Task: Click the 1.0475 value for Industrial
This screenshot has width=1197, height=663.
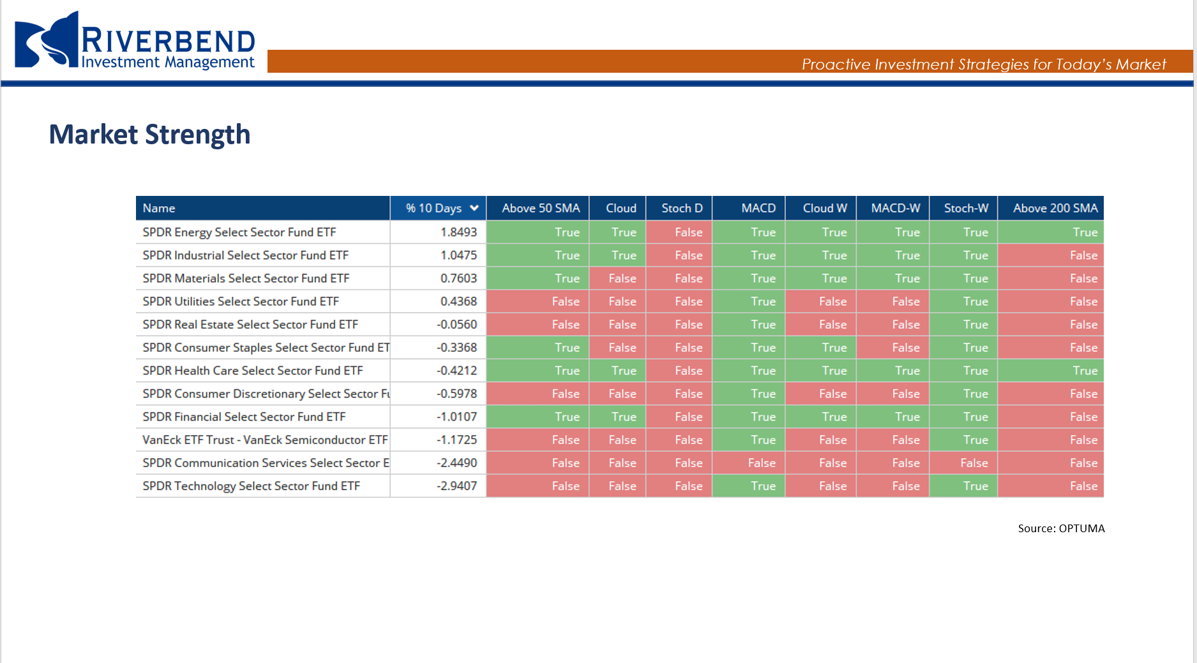Action: 458,255
